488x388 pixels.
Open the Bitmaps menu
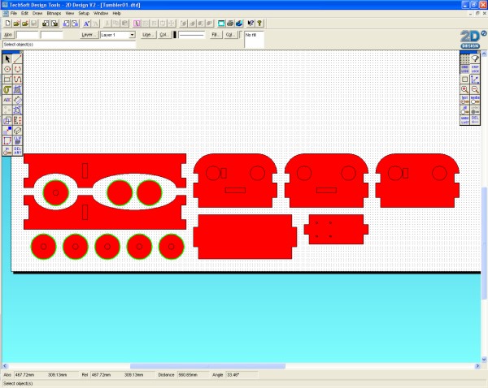(x=54, y=13)
